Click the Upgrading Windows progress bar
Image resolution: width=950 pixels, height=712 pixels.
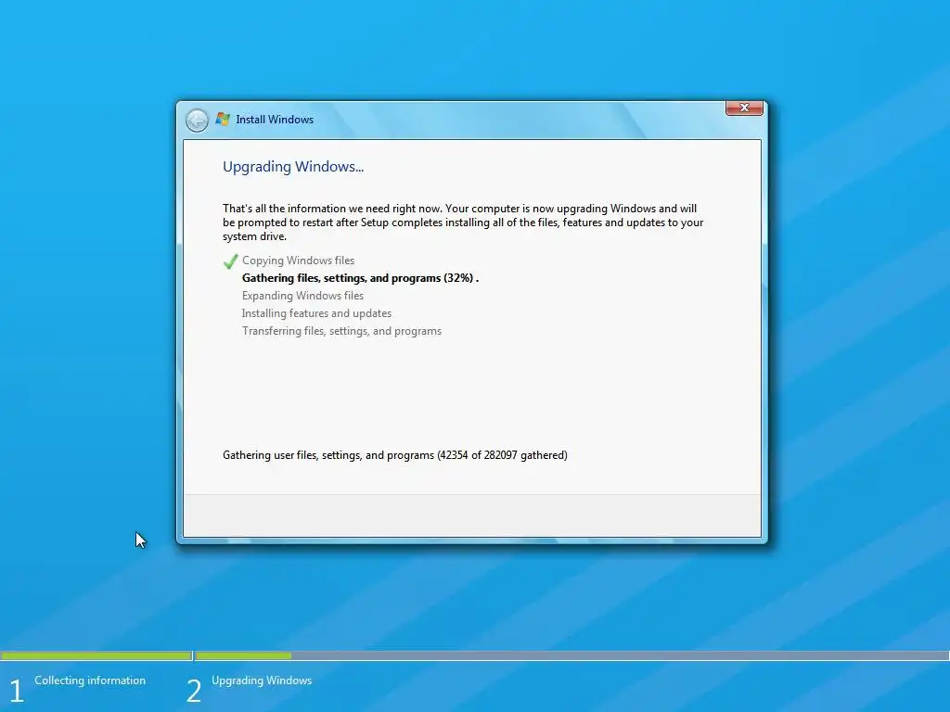571,655
